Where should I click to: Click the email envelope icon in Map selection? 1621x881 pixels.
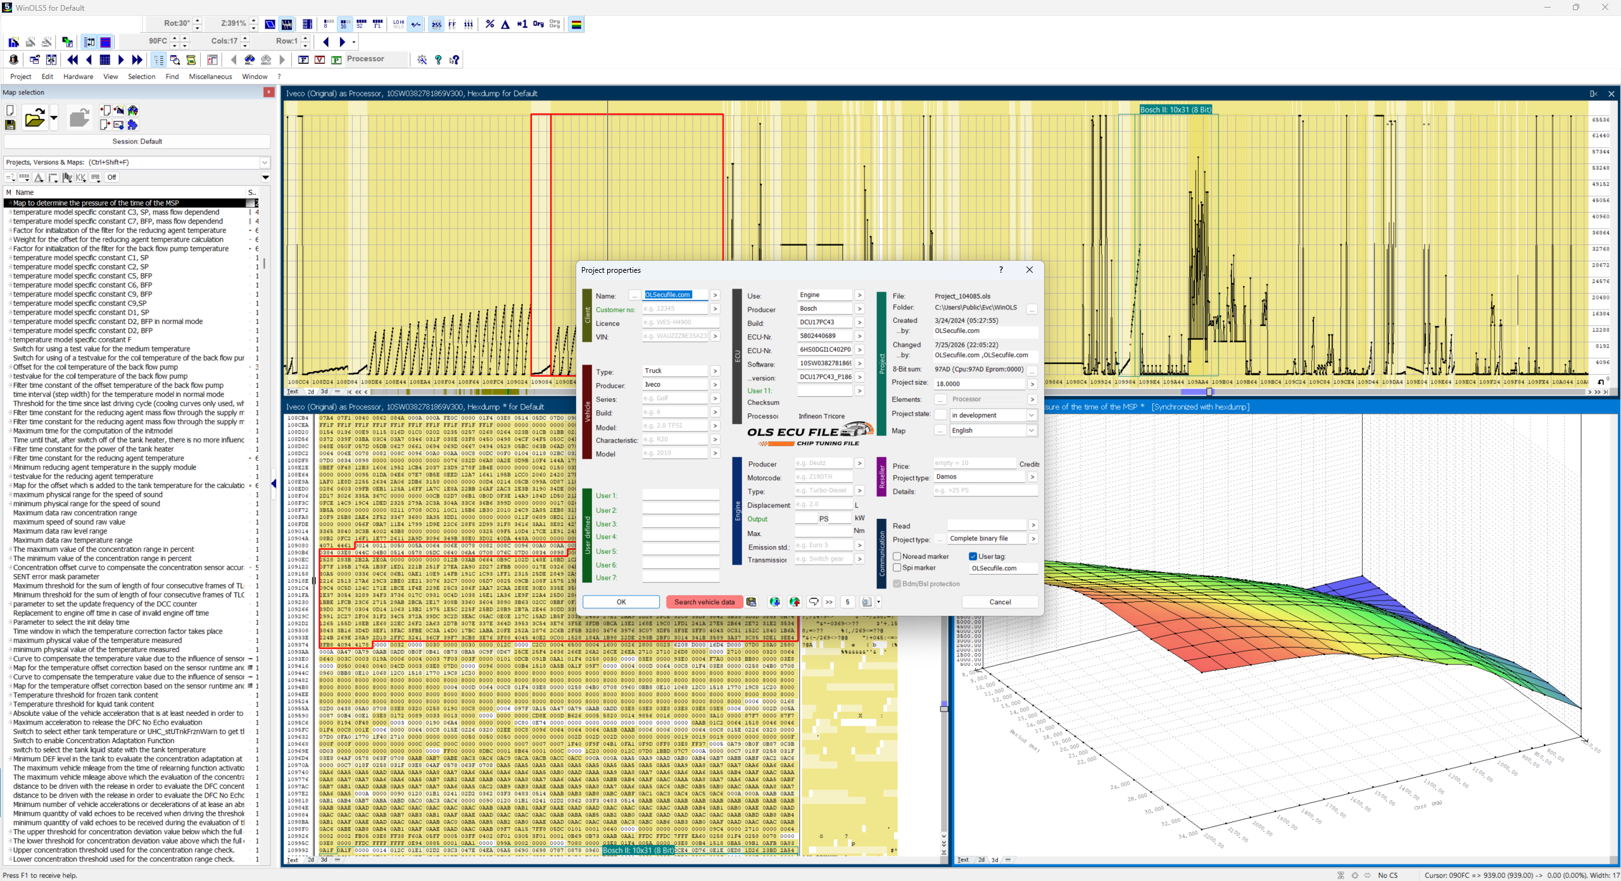(118, 125)
